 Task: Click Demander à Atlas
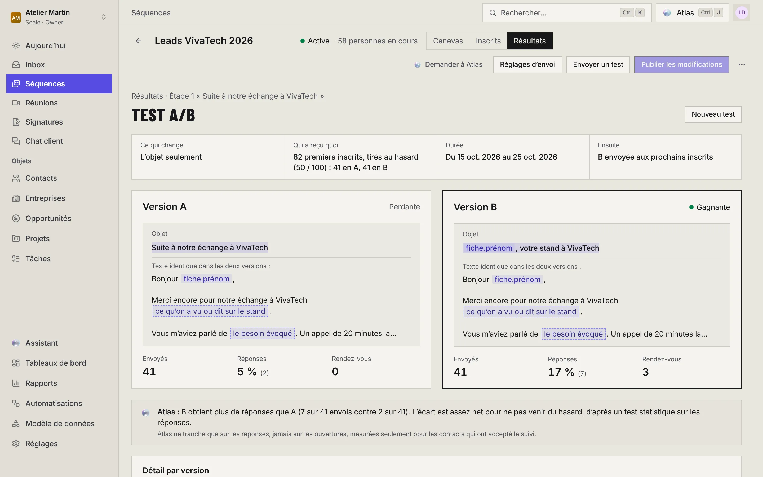[448, 65]
